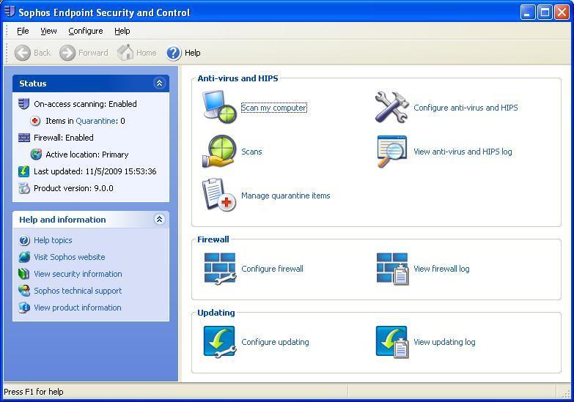This screenshot has height=402, width=574.
Task: Follow the Quarantine link in Status
Action: point(96,121)
